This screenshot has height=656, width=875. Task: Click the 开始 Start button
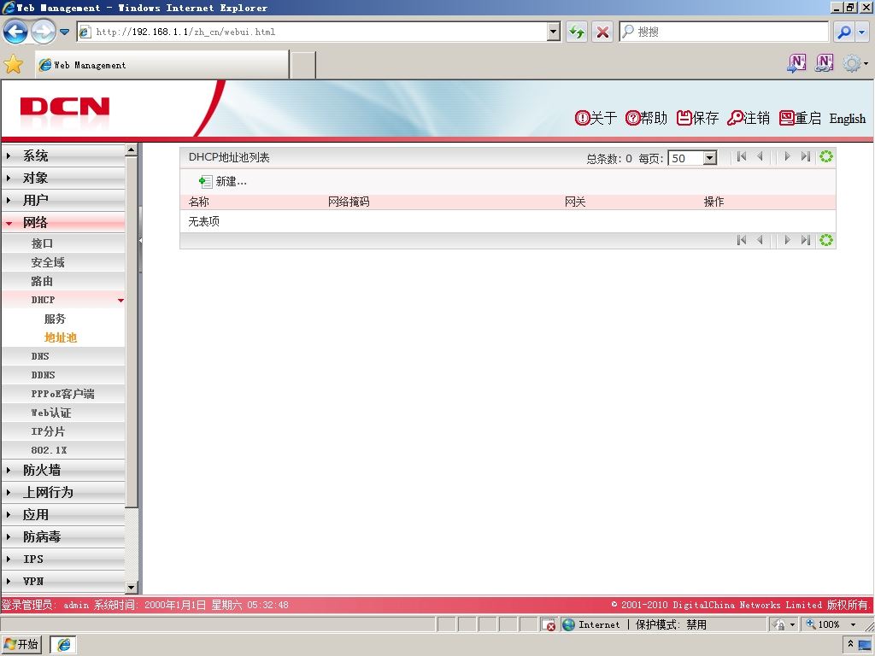coord(21,644)
